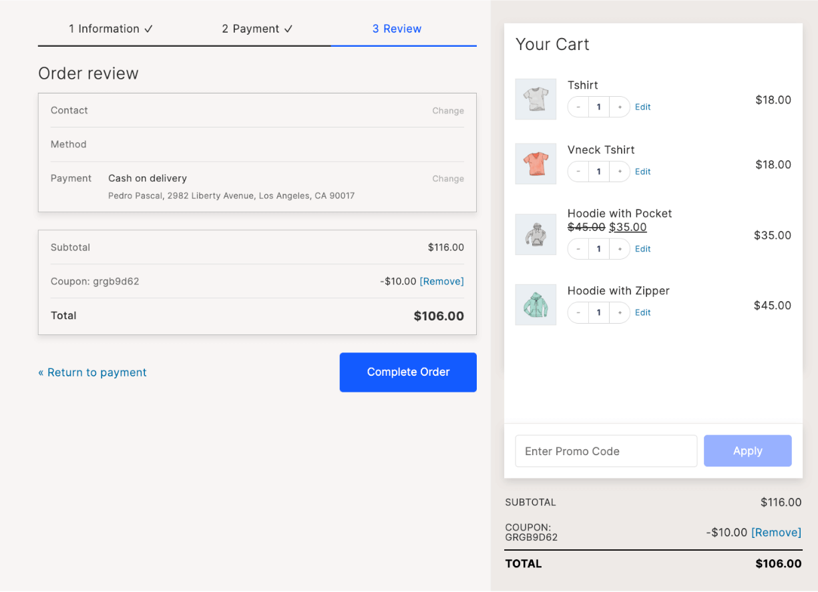Click the Pedro Pascal address line

coord(232,196)
